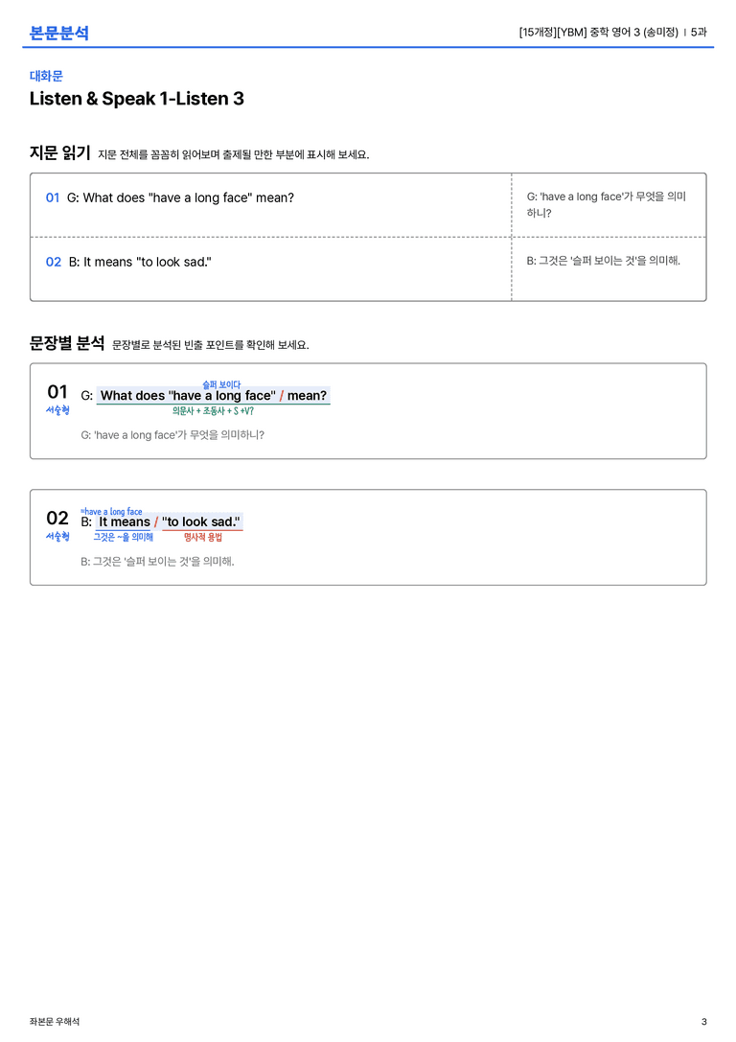The height and width of the screenshot is (1042, 736).
Task: Click the Korean translation of sentence 01 in table
Action: (607, 205)
